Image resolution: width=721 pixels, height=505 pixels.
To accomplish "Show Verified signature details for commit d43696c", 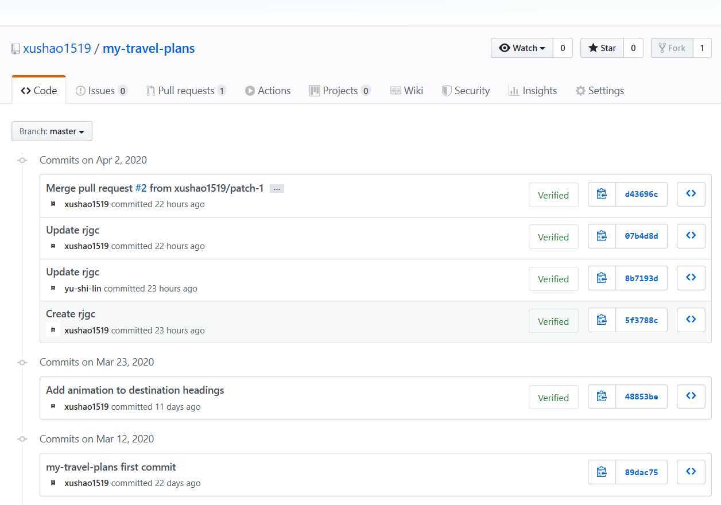I will tap(553, 195).
